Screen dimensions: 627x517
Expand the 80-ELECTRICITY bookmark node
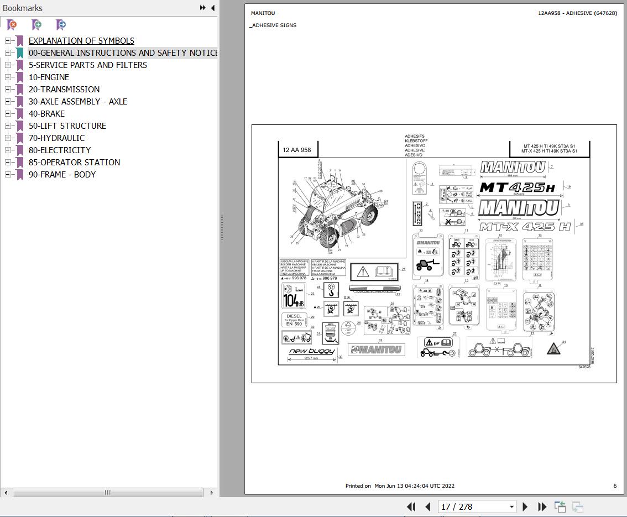pos(8,150)
